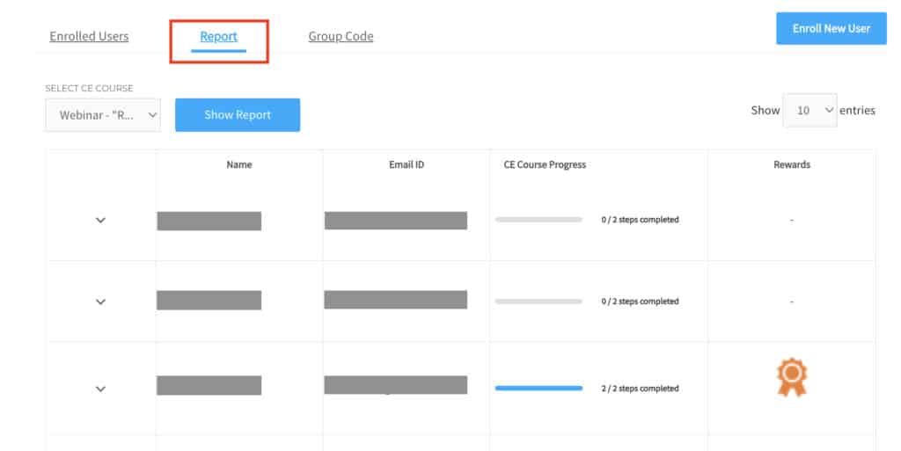901x451 pixels.
Task: Switch to the Group Code tab
Action: [x=341, y=36]
